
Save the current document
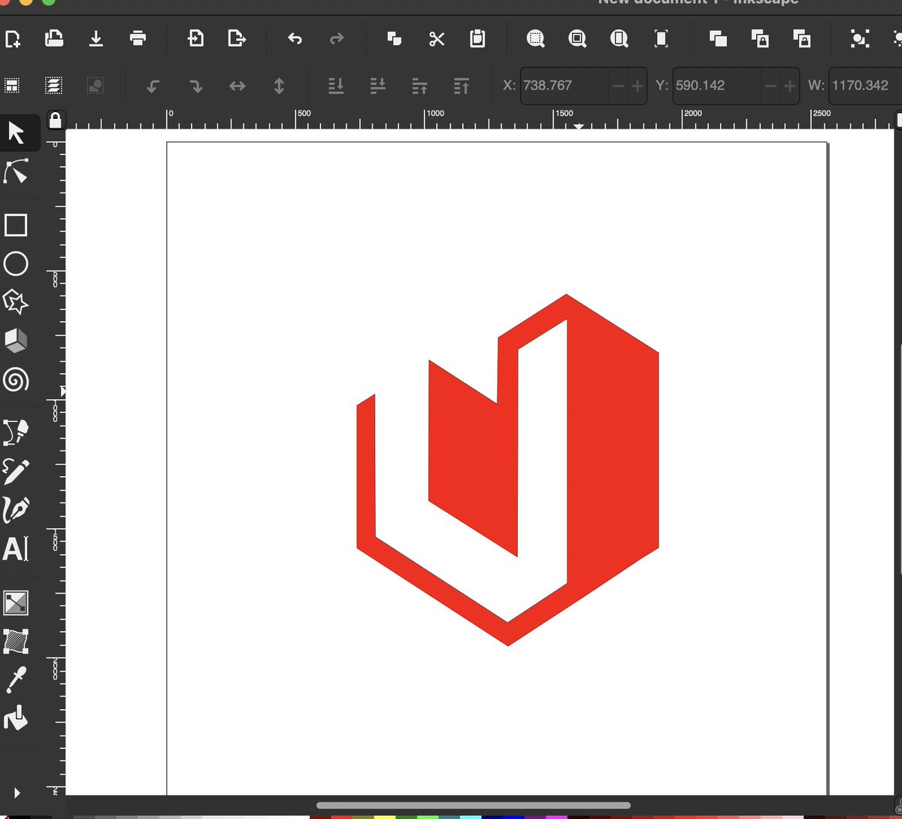(x=95, y=38)
